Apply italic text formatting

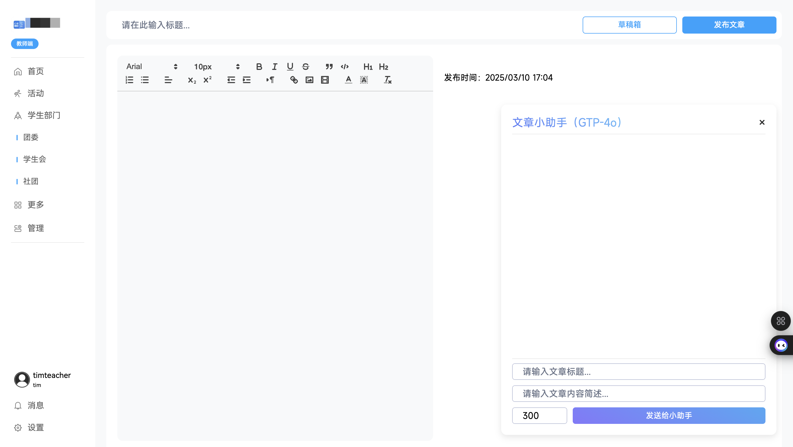(274, 66)
